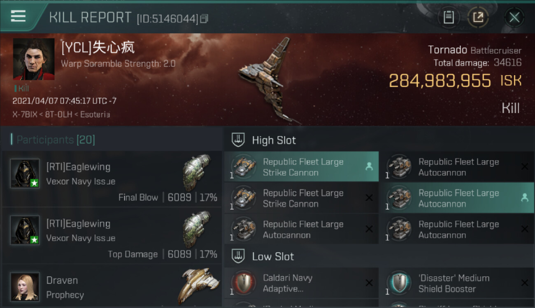
Task: Close the Kill Report window
Action: pos(514,17)
